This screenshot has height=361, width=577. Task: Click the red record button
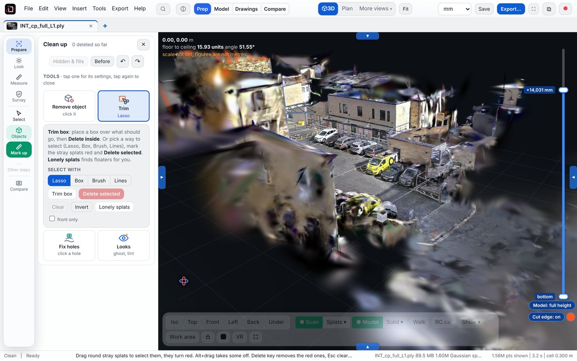[565, 9]
